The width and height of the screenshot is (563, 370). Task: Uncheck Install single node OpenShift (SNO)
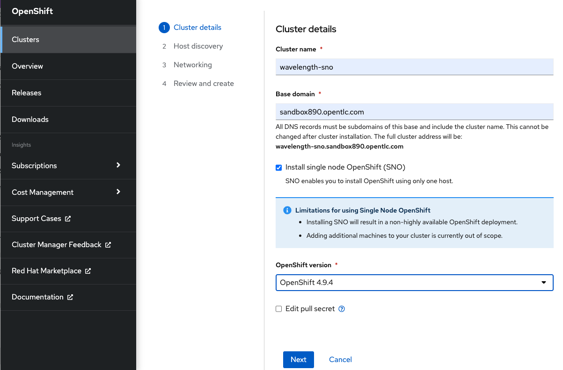[278, 167]
